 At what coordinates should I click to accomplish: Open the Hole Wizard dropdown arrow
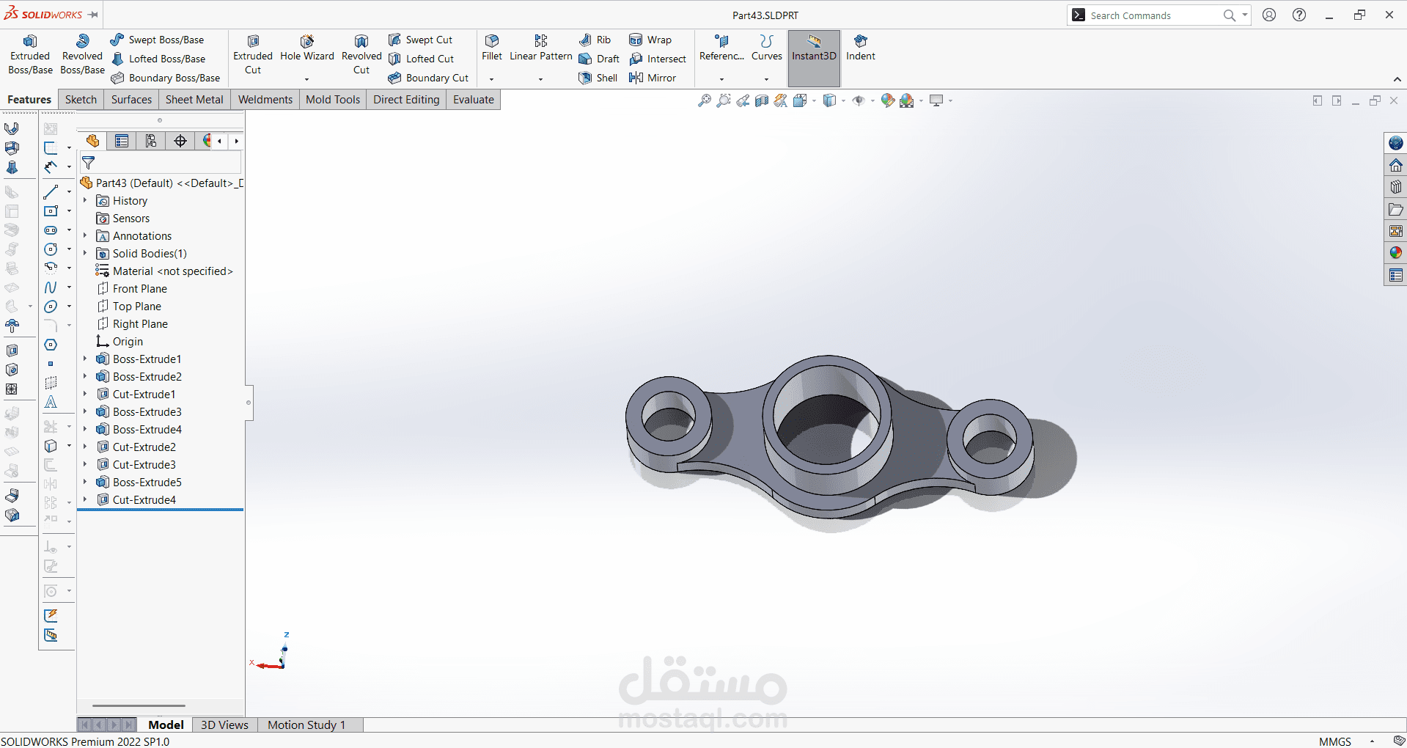(307, 79)
